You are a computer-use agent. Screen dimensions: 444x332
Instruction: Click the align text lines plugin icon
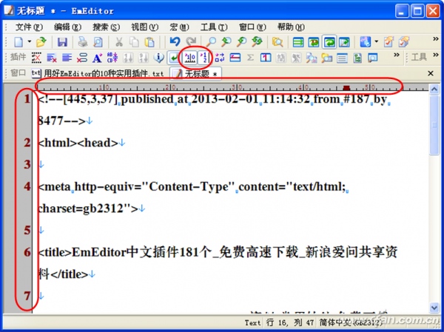click(x=67, y=58)
